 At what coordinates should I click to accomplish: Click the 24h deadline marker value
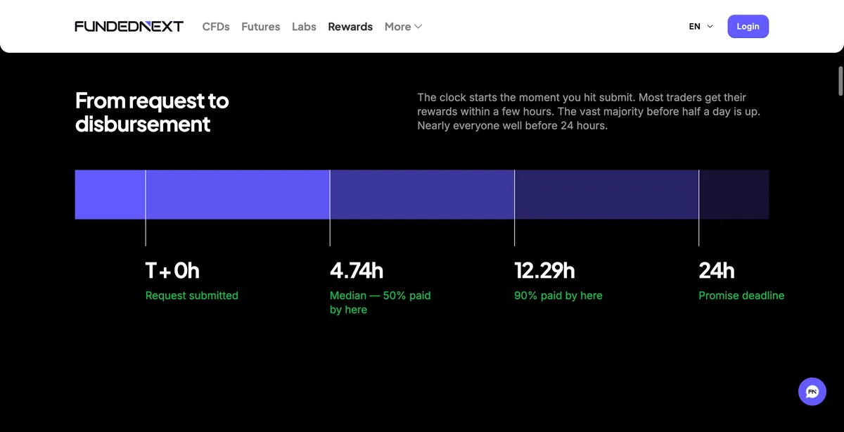(x=717, y=271)
